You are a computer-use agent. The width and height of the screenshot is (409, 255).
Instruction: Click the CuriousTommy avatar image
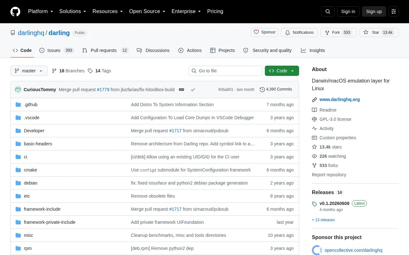[x=18, y=90]
